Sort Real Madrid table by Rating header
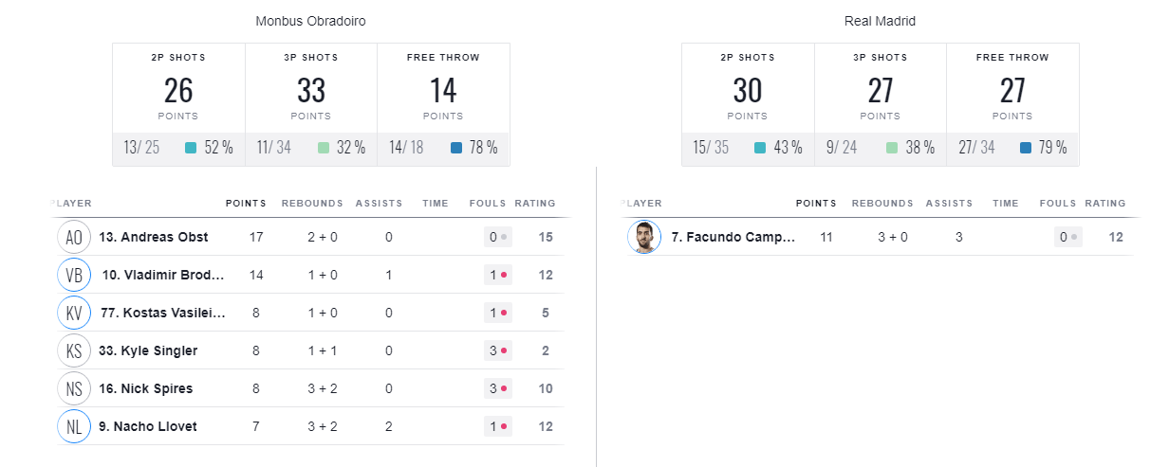The image size is (1169, 467). tap(1104, 203)
